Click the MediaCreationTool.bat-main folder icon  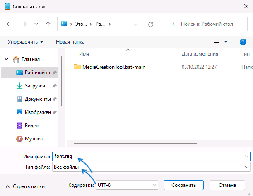point(77,67)
